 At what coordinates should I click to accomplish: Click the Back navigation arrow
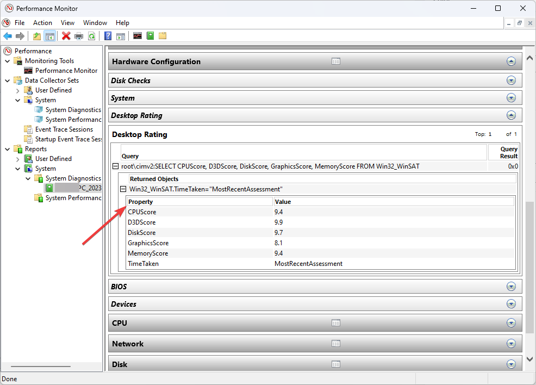[x=8, y=36]
